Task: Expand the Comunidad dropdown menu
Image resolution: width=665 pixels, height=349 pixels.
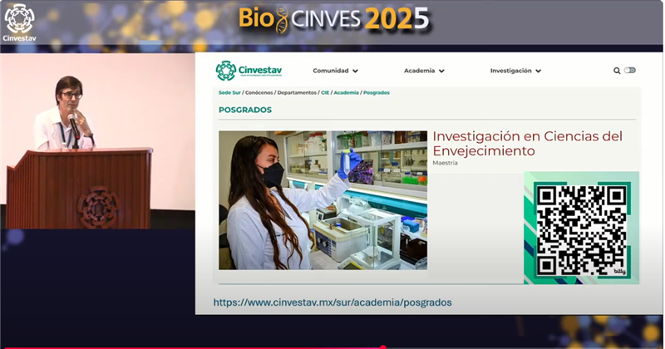Action: (335, 71)
